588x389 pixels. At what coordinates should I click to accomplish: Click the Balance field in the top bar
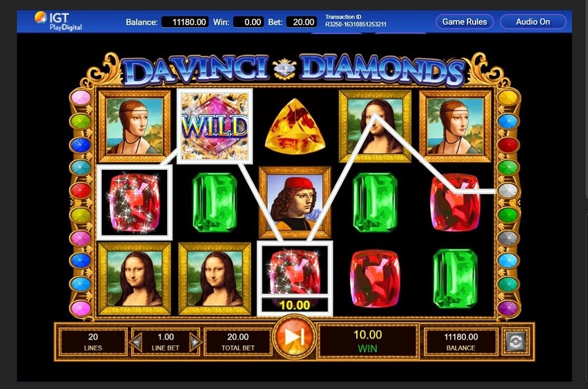coord(184,22)
